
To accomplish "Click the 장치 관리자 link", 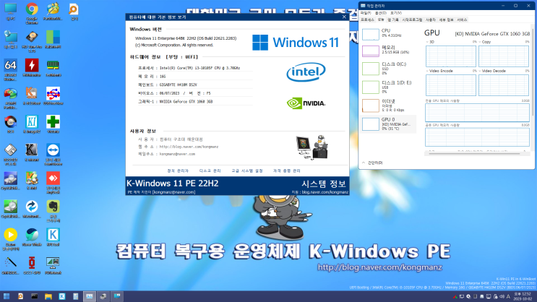I will point(177,171).
